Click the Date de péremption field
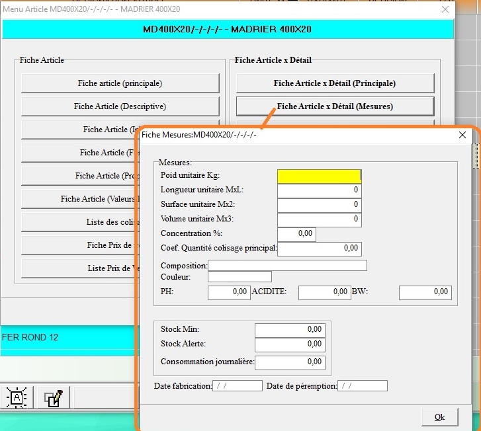Image resolution: width=481 pixels, height=431 pixels. (362, 386)
